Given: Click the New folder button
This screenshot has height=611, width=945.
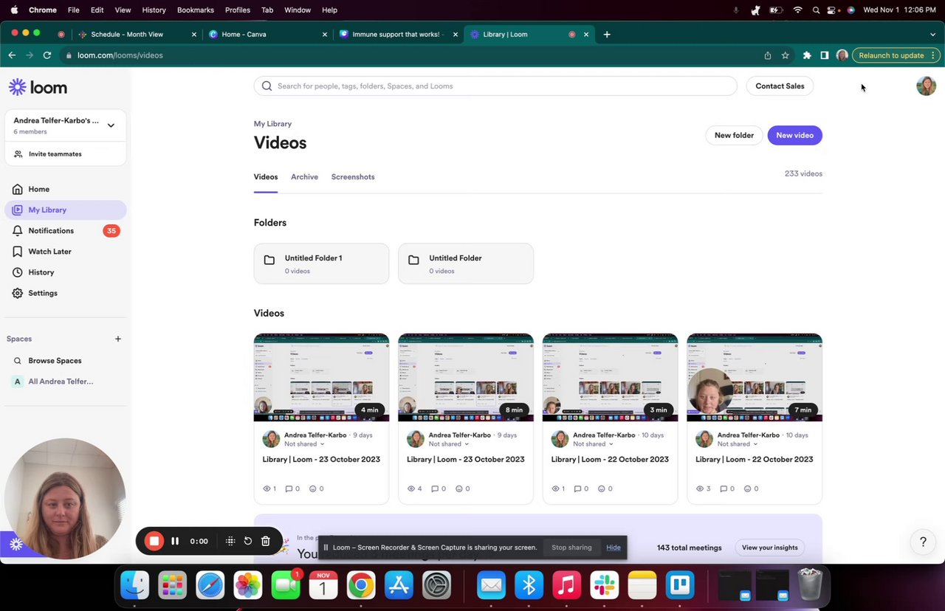Looking at the screenshot, I should tap(734, 135).
